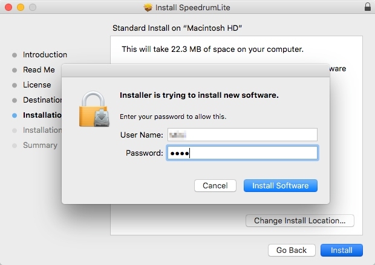Viewport: 375px width, 265px height.
Task: Click the "Installer is trying to install" heading
Action: tap(199, 95)
